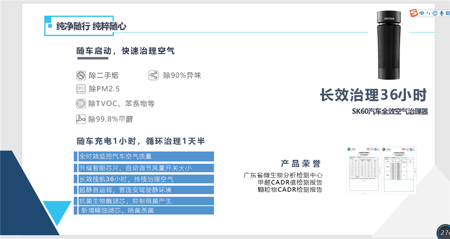Activate the microphone voice input icon
The image size is (450, 239).
(x=442, y=13)
